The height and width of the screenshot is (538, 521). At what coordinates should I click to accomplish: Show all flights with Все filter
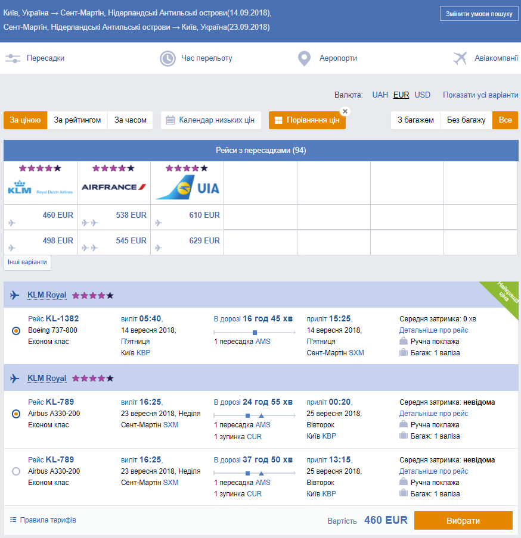click(505, 120)
